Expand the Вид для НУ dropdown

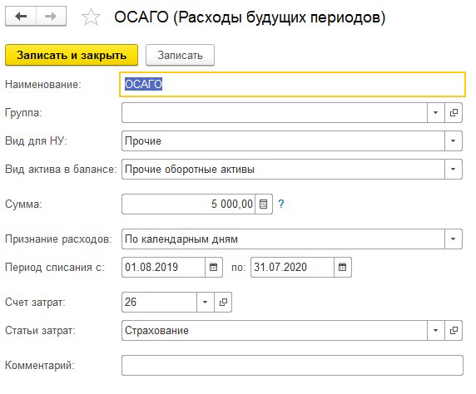tap(454, 140)
